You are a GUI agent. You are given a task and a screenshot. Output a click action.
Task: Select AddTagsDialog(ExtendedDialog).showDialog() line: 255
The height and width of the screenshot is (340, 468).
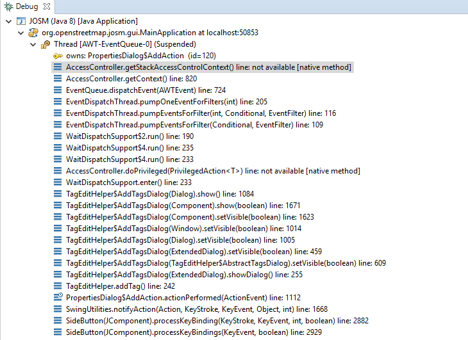click(184, 275)
